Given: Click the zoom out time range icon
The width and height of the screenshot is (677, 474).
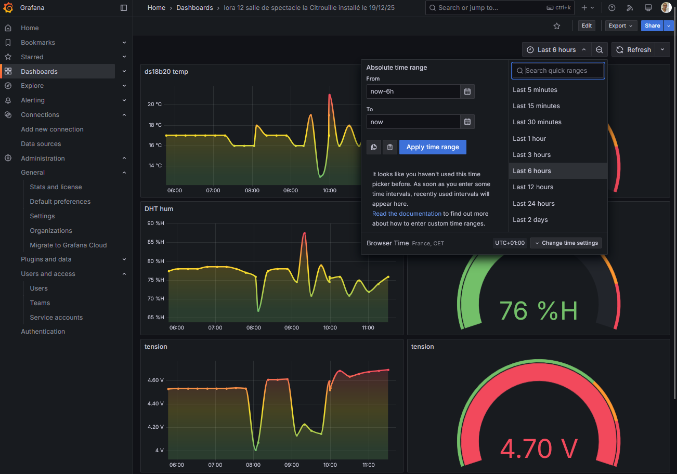Looking at the screenshot, I should 600,50.
